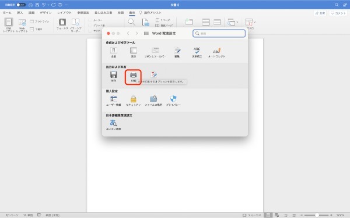Go back in the preferences window
This screenshot has height=218, width=350.
128,33
